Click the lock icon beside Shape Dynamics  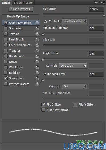pos(37,23)
